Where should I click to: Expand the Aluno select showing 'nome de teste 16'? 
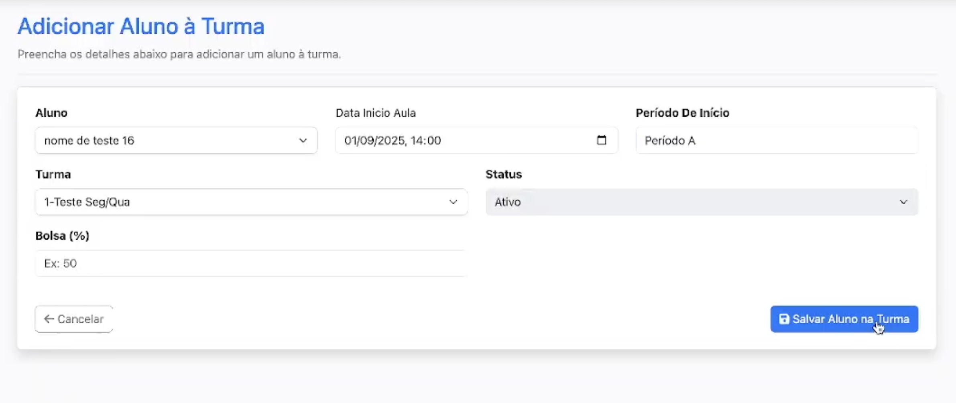(x=169, y=140)
